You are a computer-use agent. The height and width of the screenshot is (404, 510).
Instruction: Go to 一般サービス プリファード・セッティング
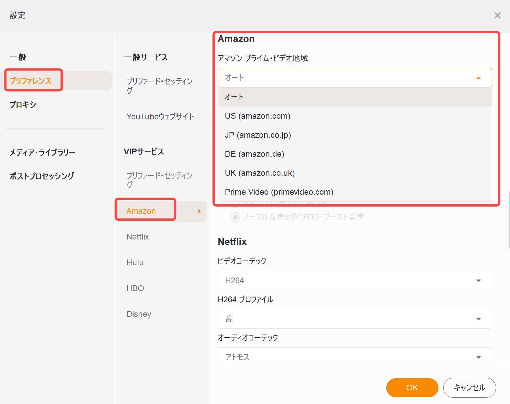(159, 85)
